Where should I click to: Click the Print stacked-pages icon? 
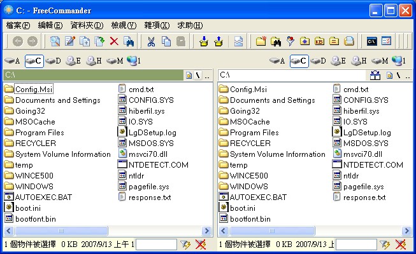[349, 41]
